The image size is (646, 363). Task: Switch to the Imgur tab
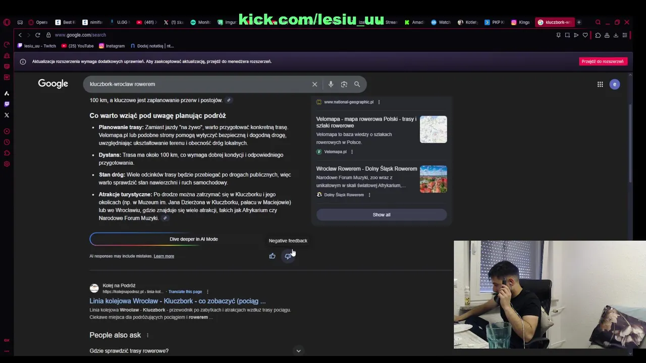tap(228, 22)
